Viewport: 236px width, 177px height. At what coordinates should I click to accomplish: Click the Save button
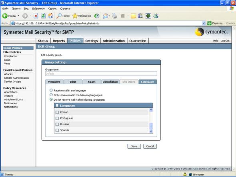134,146
